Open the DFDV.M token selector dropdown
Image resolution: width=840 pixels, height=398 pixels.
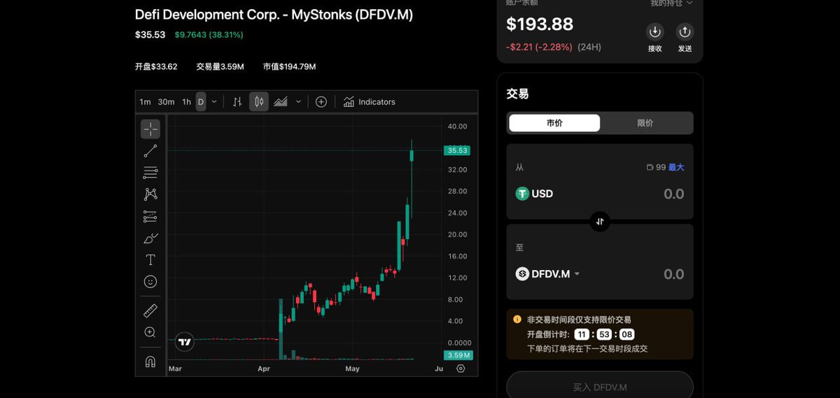pyautogui.click(x=577, y=274)
